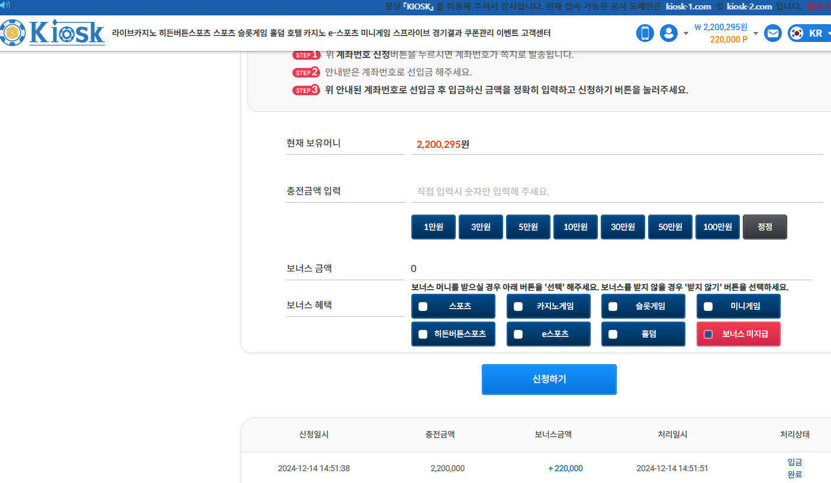Enable the 카지노게임 bonus checkbox
The width and height of the screenshot is (831, 483).
(518, 306)
